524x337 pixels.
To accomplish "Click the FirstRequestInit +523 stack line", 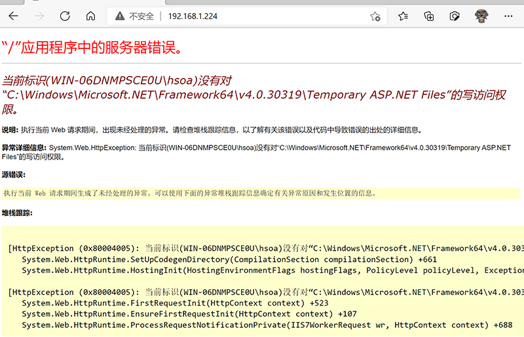I will pos(175,303).
